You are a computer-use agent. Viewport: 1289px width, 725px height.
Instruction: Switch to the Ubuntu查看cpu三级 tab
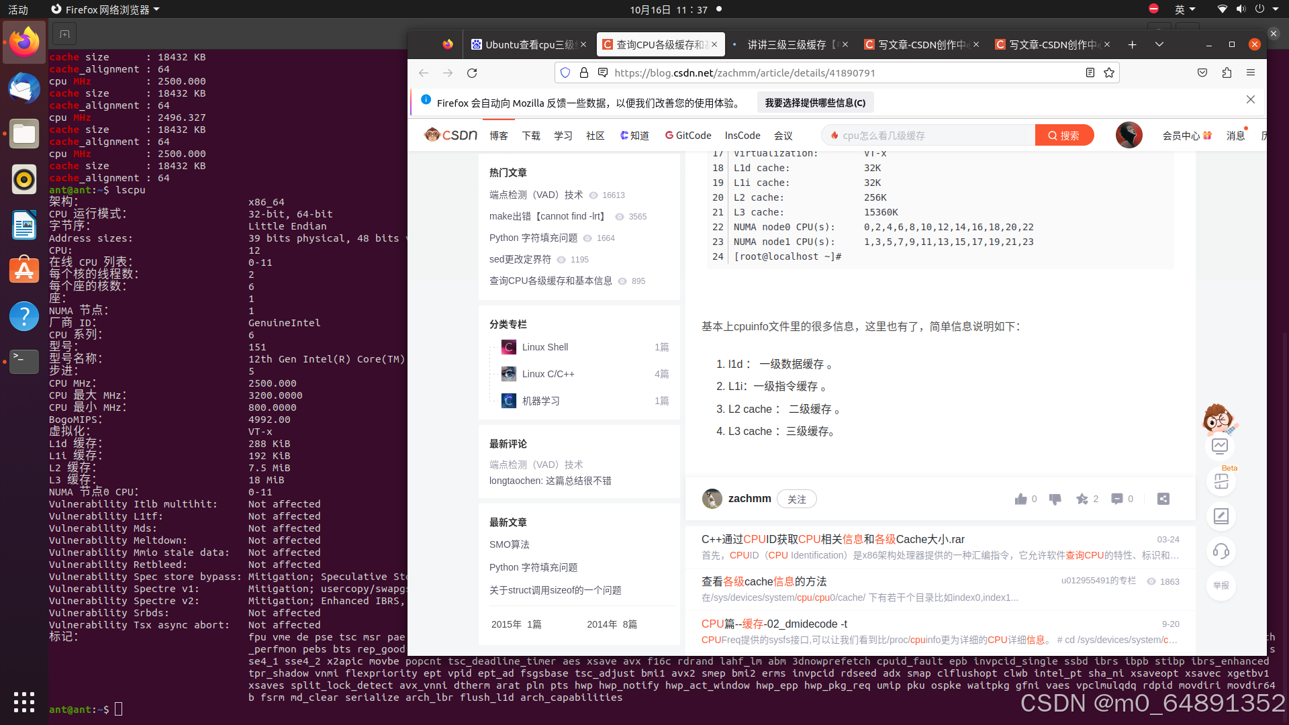point(528,44)
